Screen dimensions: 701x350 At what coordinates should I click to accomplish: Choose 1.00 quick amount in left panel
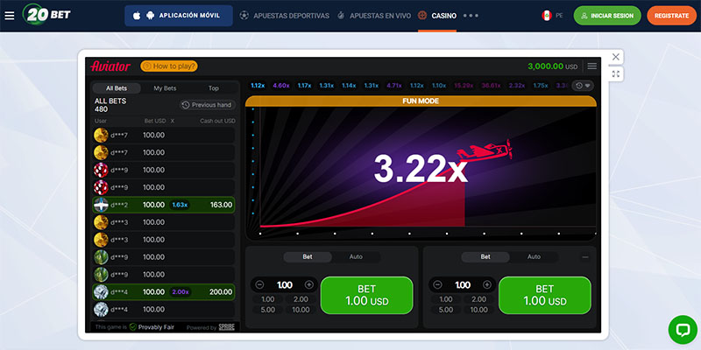268,299
